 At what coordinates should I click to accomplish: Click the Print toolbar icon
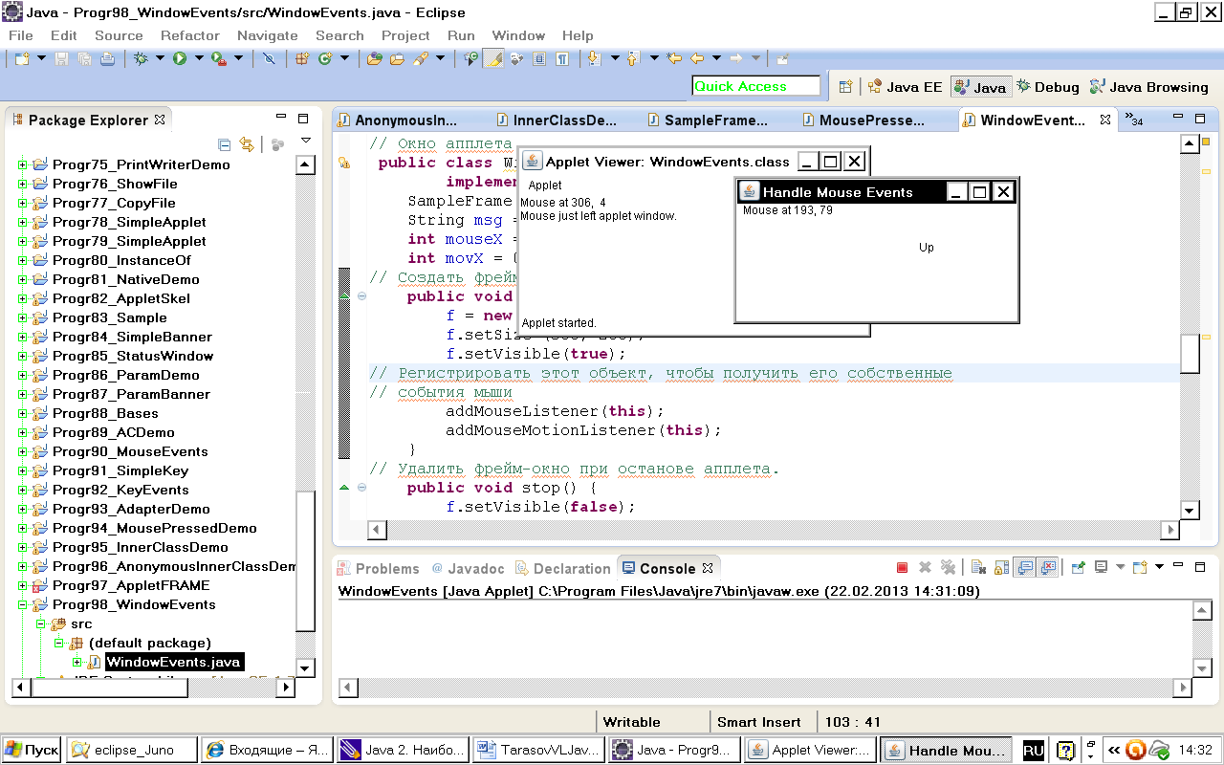pos(107,58)
